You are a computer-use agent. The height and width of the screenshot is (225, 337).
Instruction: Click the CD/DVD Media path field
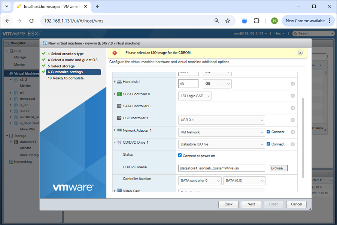point(221,168)
